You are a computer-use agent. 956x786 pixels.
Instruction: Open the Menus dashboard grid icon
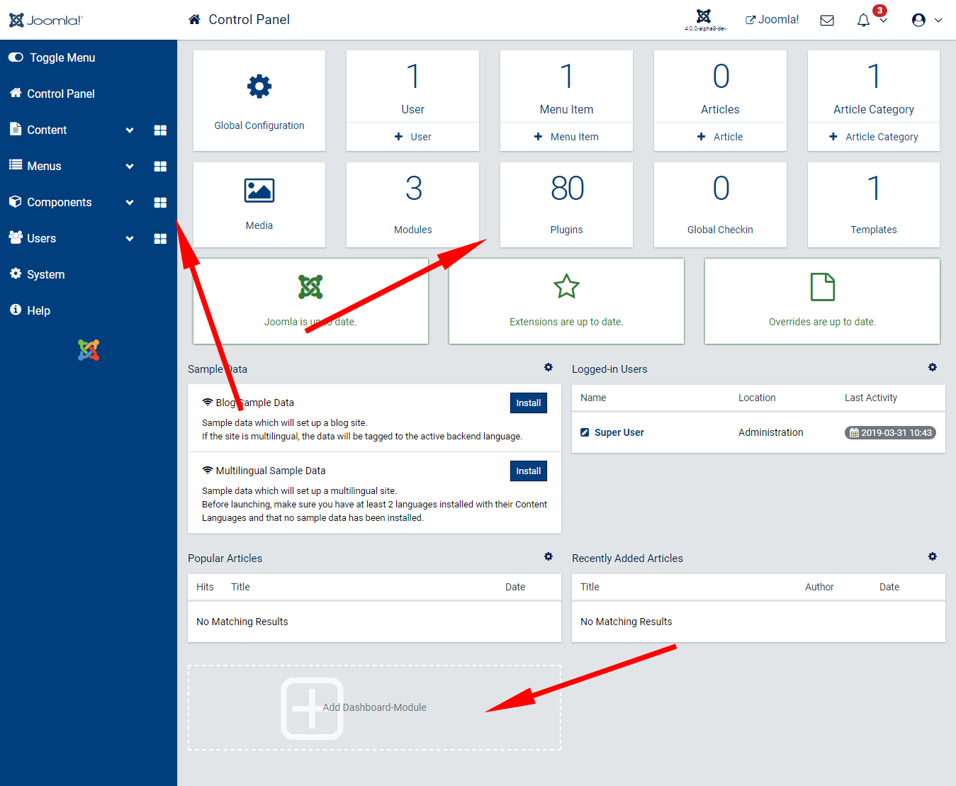point(160,166)
